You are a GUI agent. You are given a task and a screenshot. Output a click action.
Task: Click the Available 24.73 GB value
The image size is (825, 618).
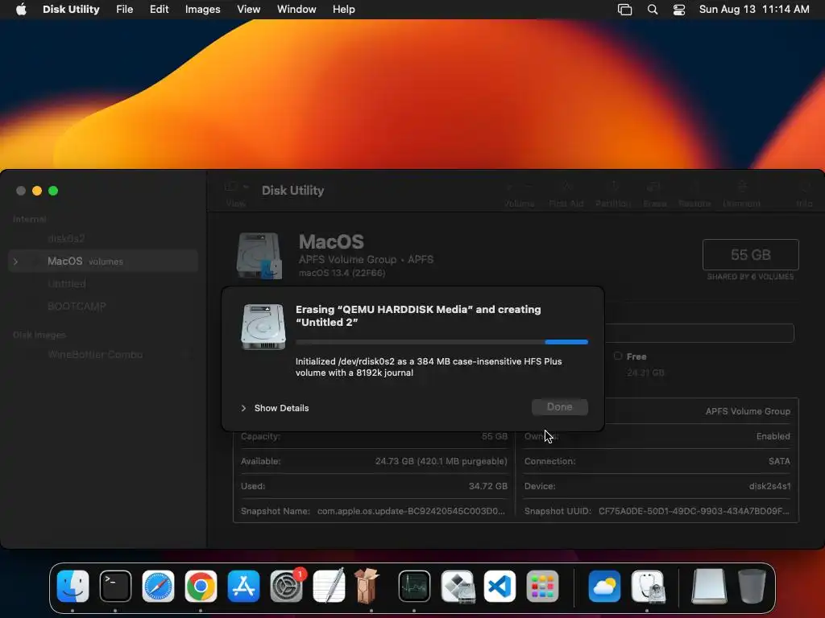441,461
